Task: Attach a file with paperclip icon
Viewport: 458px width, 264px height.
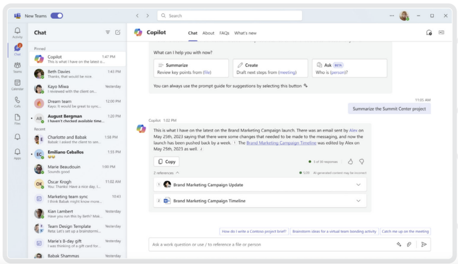Action: click(x=409, y=244)
